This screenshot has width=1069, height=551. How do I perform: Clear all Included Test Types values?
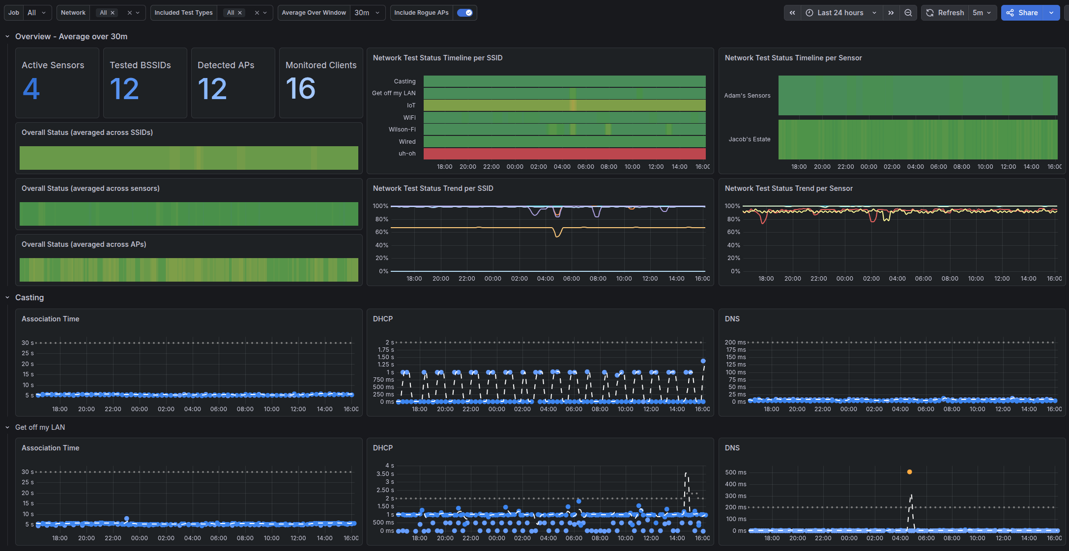(257, 13)
